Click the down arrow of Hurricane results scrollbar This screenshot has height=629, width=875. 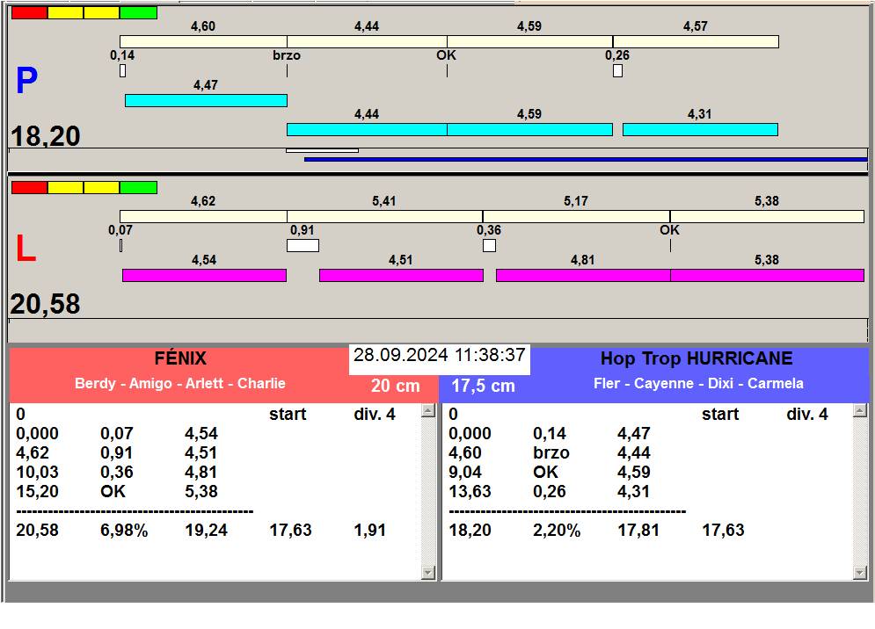coord(860,572)
